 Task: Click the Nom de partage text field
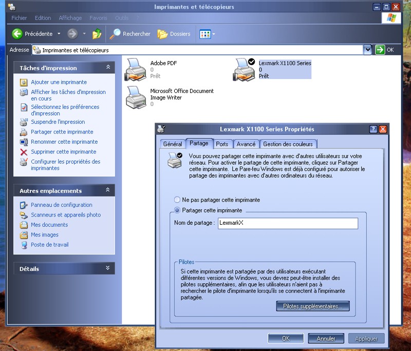pos(287,223)
